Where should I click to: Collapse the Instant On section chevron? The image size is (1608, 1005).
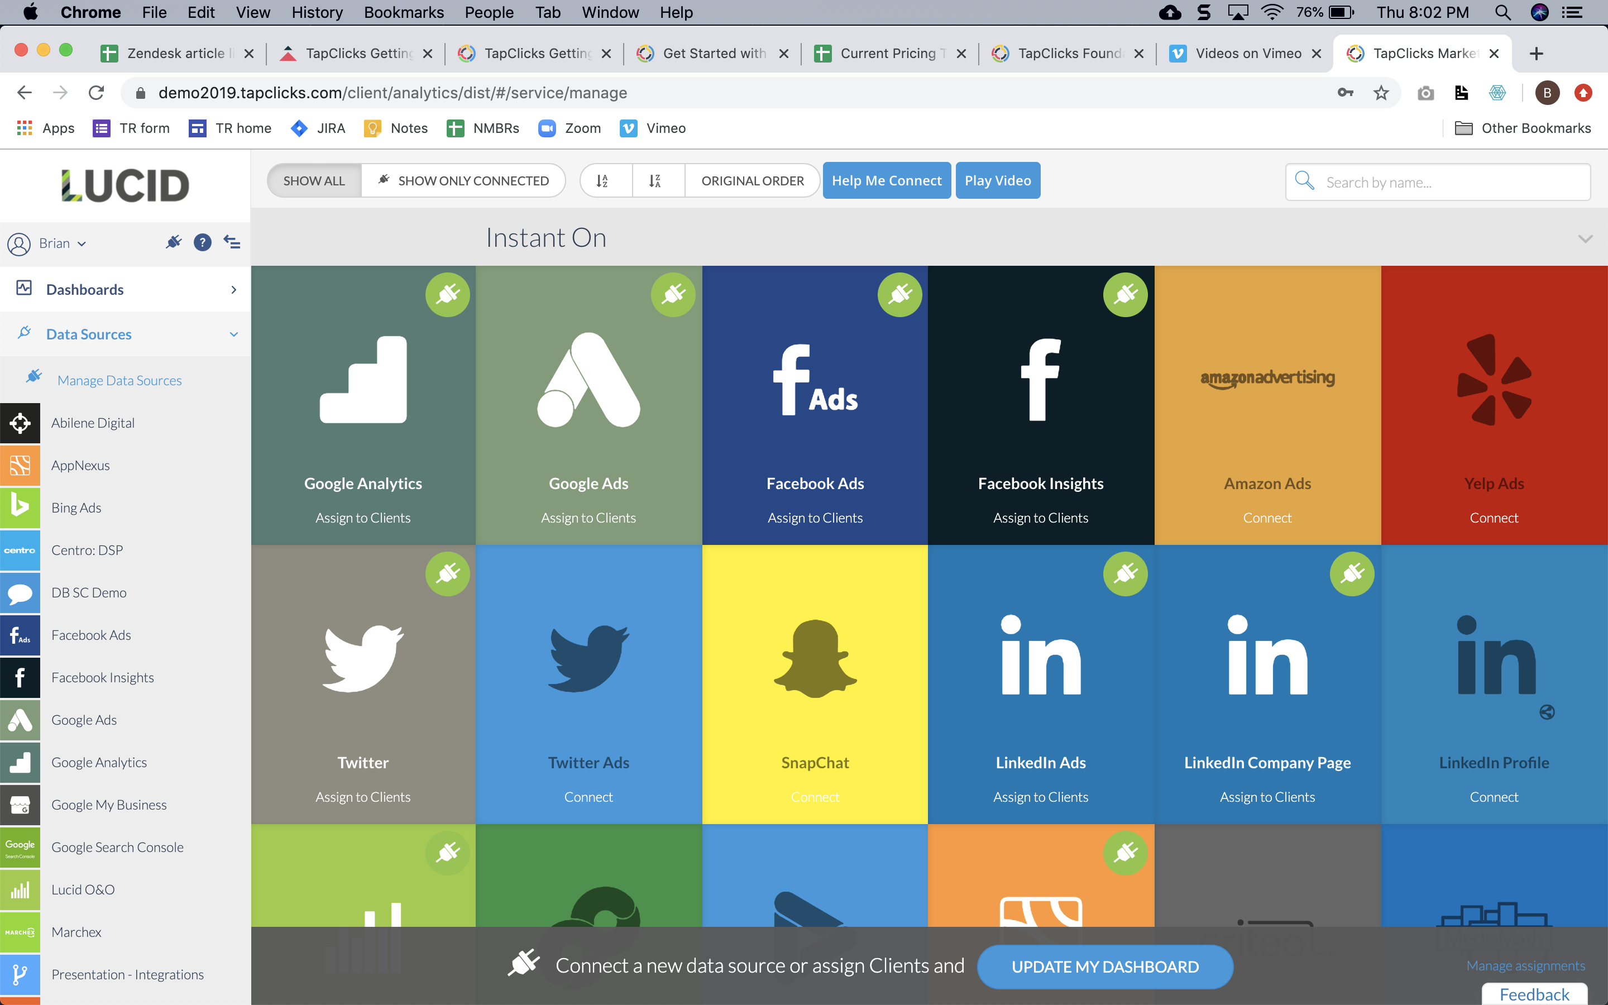point(1586,238)
